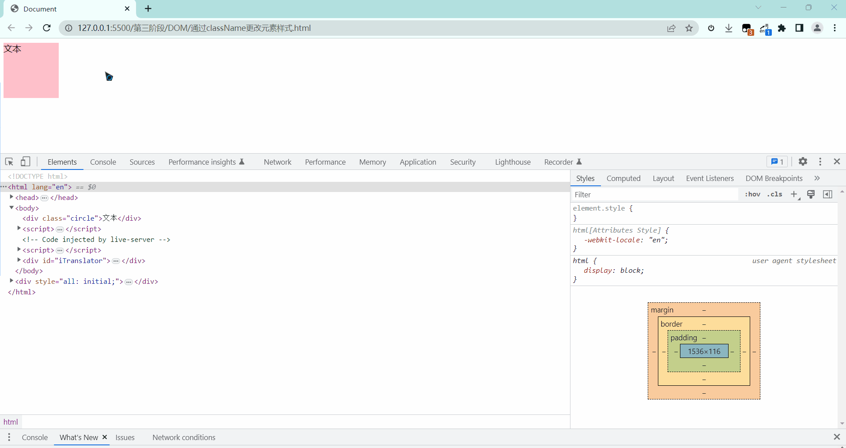Click the html breadcrumb item
This screenshot has height=448, width=846.
11,422
